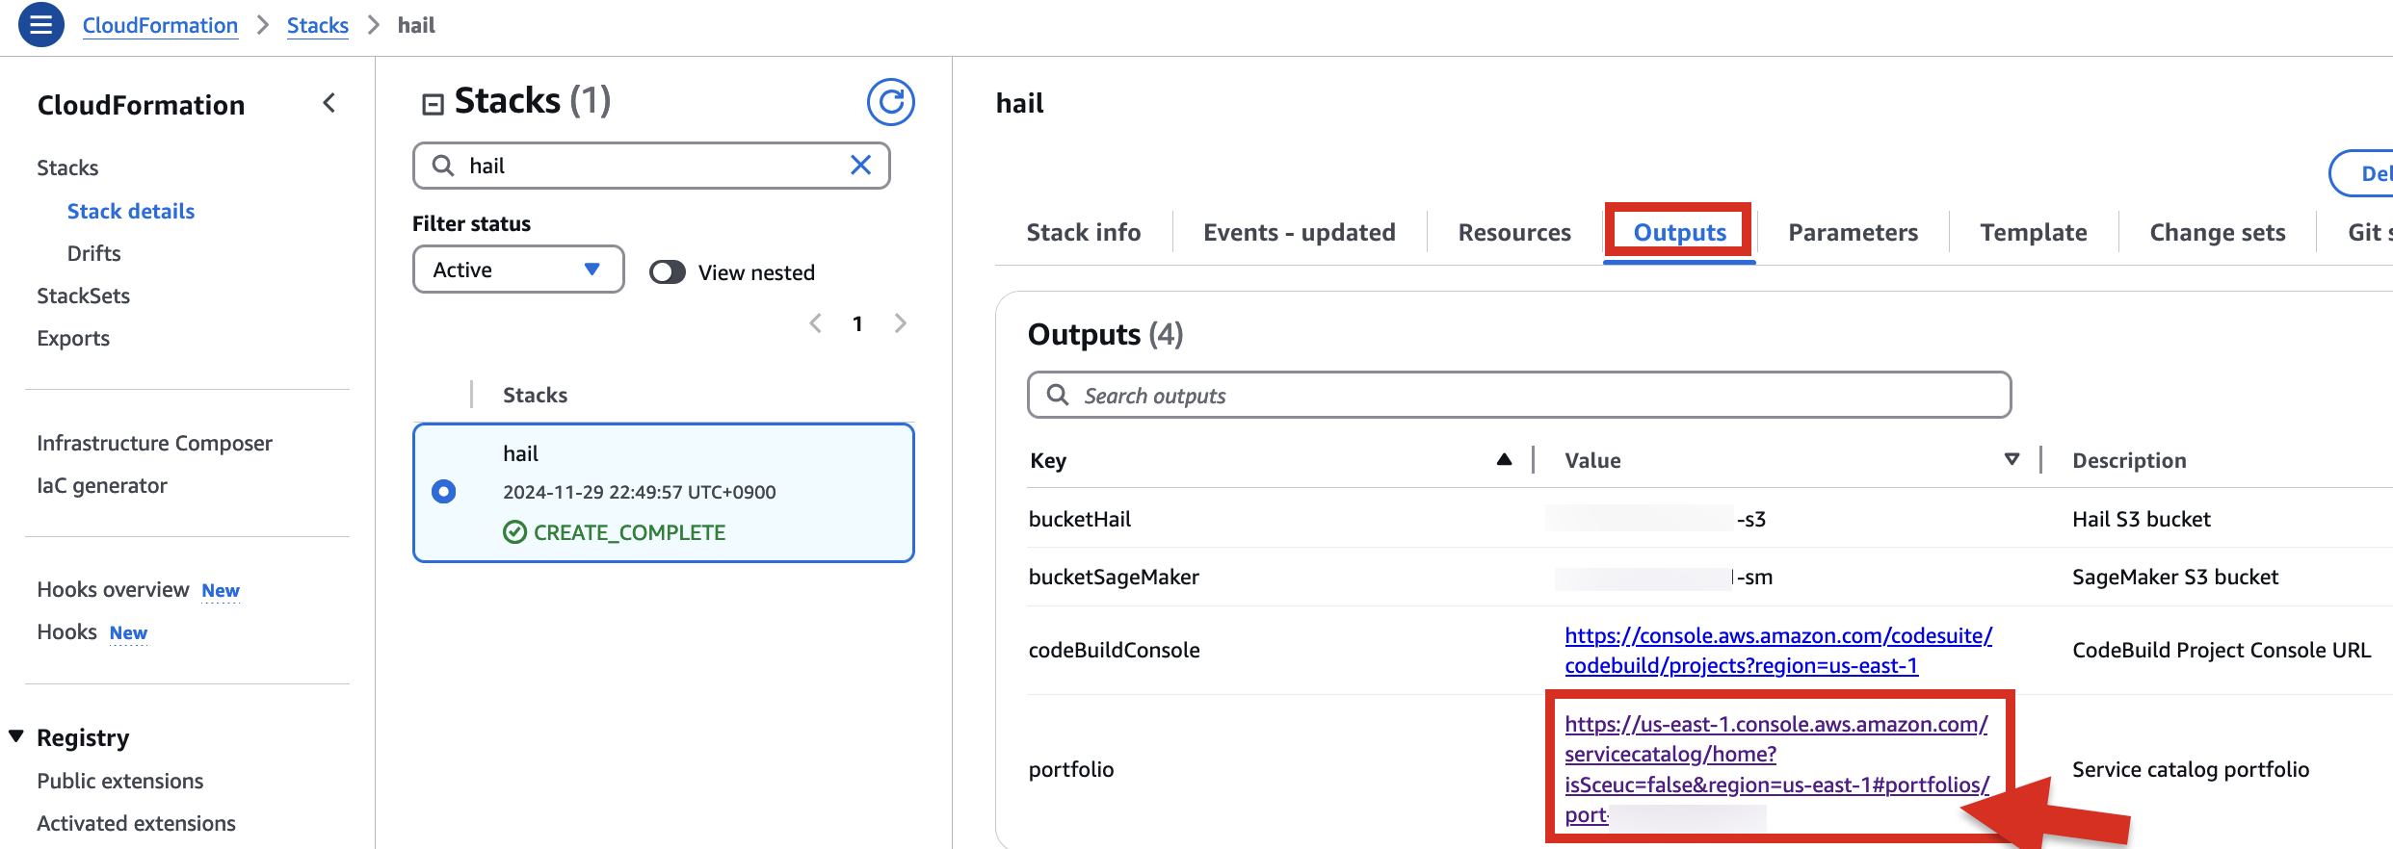The image size is (2393, 849).
Task: Open Activated extensions in Registry
Action: [136, 823]
